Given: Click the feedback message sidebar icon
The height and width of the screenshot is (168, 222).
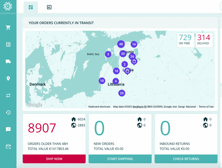Looking at the screenshot, I should click(8, 129).
